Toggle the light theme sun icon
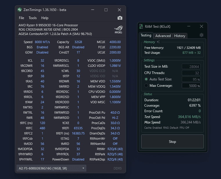221x179 pixels. 202,35
